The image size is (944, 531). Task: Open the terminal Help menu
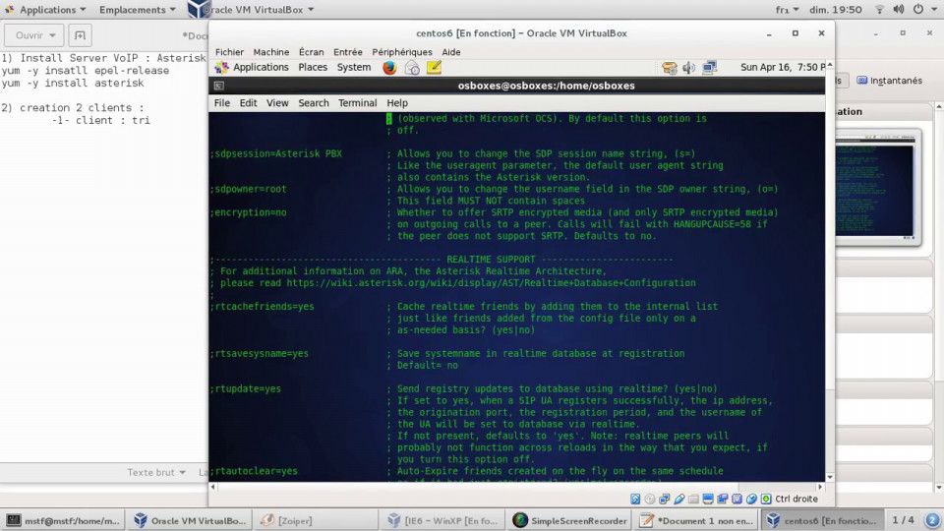tap(396, 103)
